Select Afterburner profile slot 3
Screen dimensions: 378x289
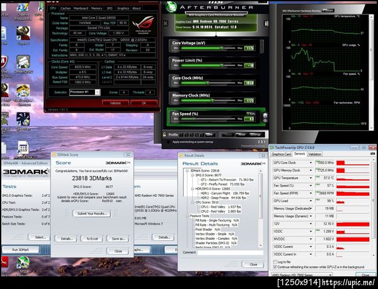[x=192, y=135]
